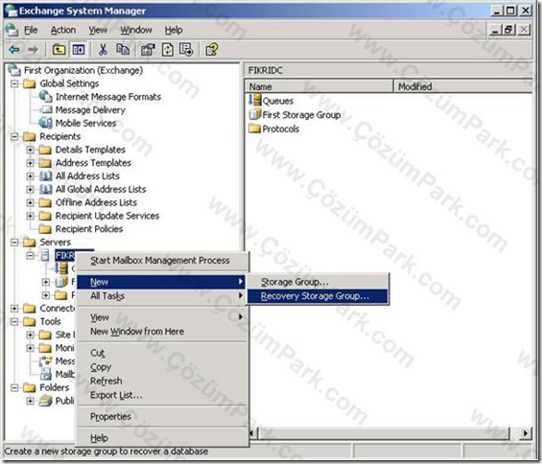Image resolution: width=542 pixels, height=464 pixels.
Task: Click the Back arrow toolbar icon
Action: [x=14, y=50]
